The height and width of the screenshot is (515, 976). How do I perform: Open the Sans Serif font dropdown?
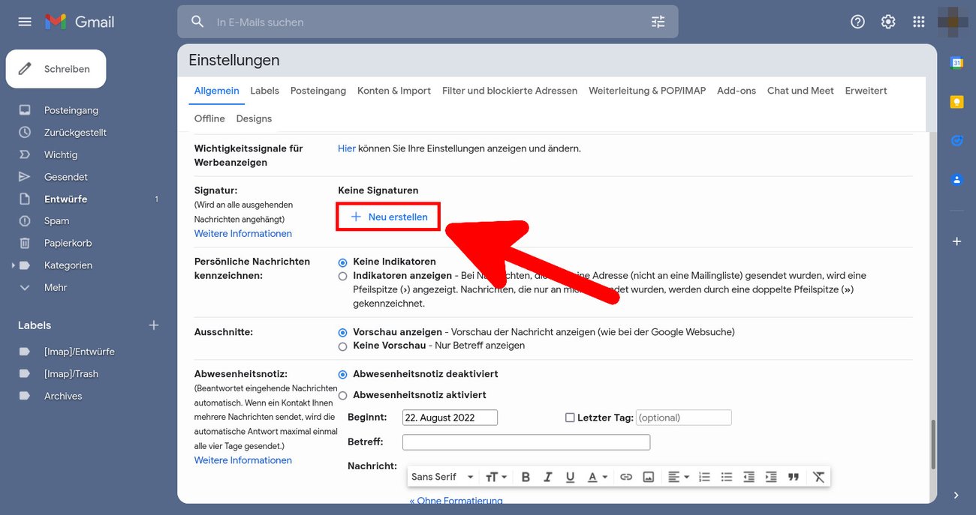coord(441,476)
